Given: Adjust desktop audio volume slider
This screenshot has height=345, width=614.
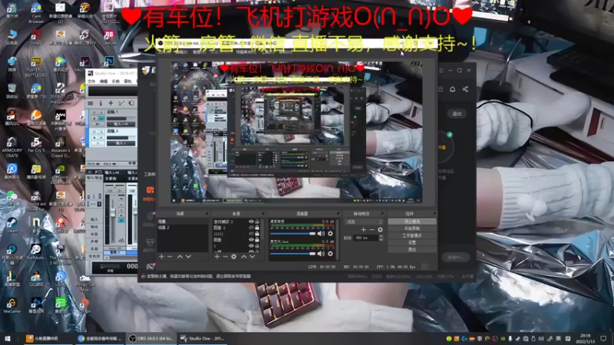Looking at the screenshot, I should (293, 234).
